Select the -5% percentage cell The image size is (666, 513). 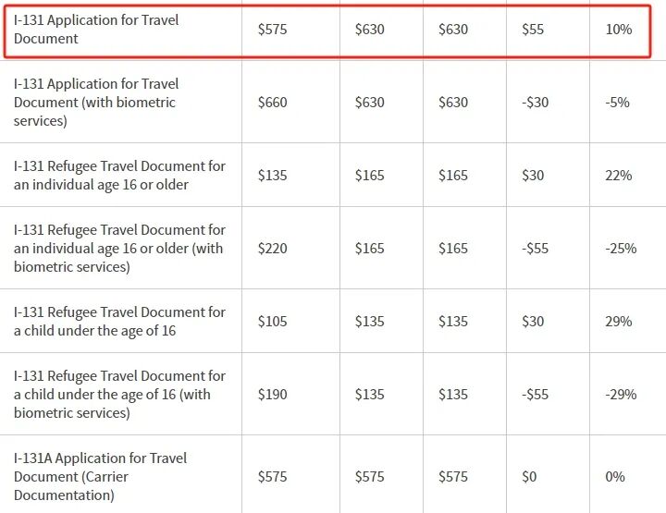pyautogui.click(x=617, y=103)
